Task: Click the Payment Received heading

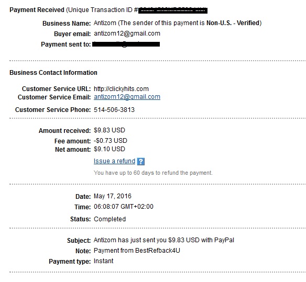Action: tap(37, 10)
